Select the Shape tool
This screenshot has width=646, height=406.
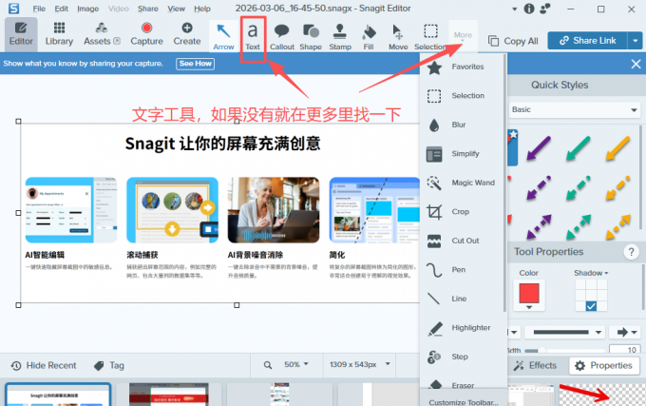[311, 36]
